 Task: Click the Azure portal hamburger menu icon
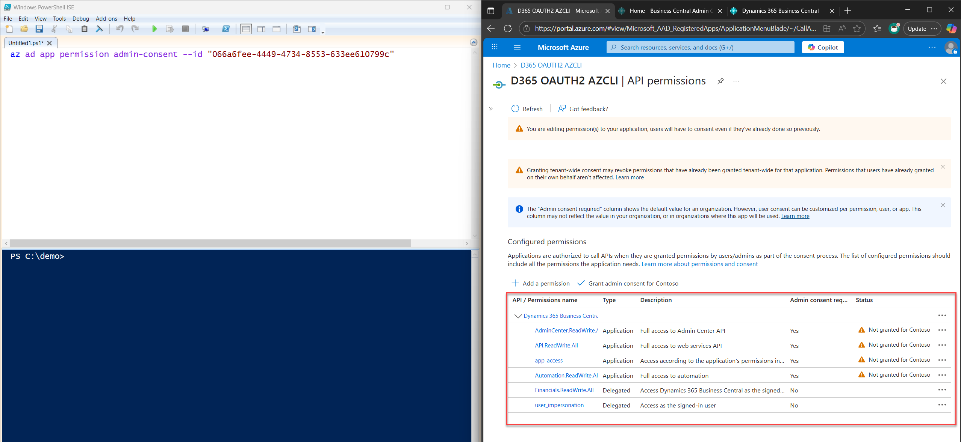point(517,47)
